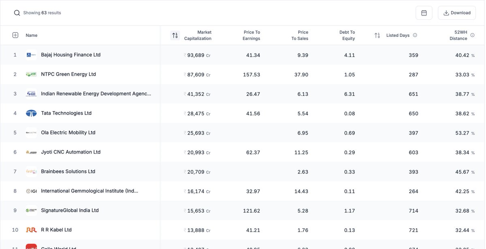486x249 pixels.
Task: Click Brainbees Solutions logo
Action: pyautogui.click(x=31, y=171)
